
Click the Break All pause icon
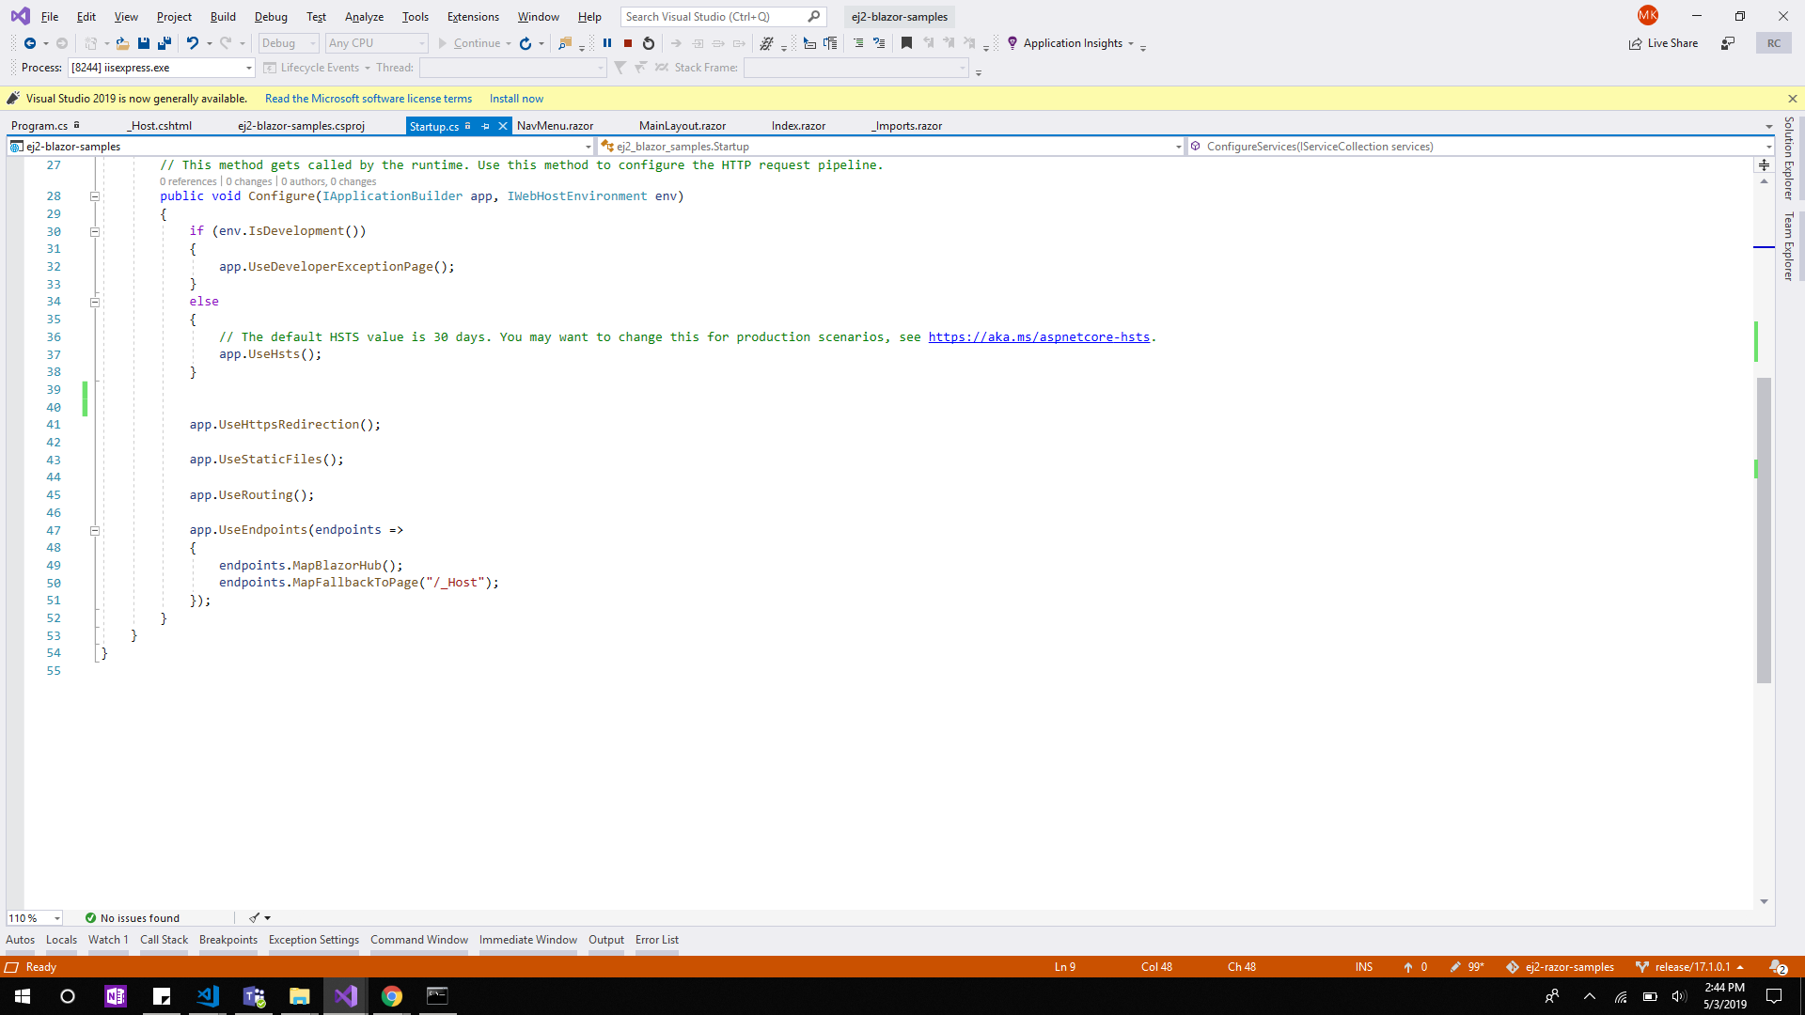(x=606, y=42)
